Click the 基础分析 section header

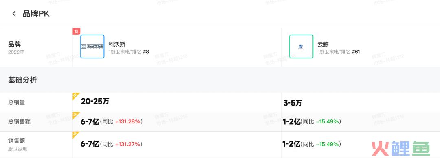[22, 80]
